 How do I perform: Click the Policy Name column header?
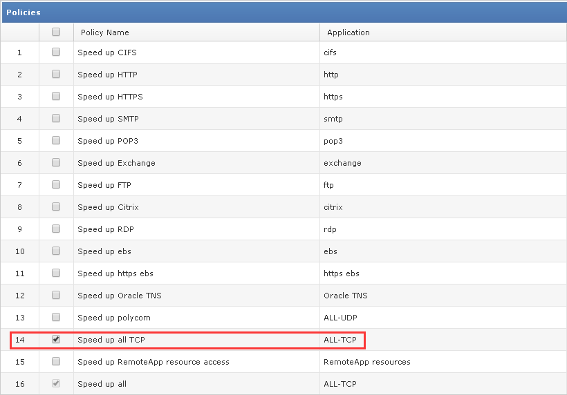coord(105,32)
